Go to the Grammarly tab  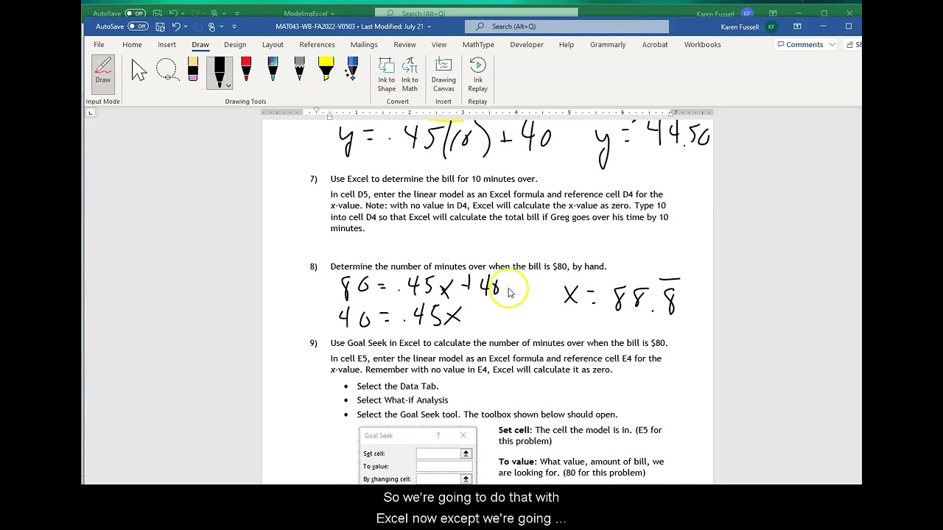pos(608,45)
